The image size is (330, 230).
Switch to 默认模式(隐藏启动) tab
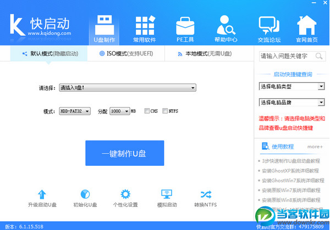[x=49, y=54]
